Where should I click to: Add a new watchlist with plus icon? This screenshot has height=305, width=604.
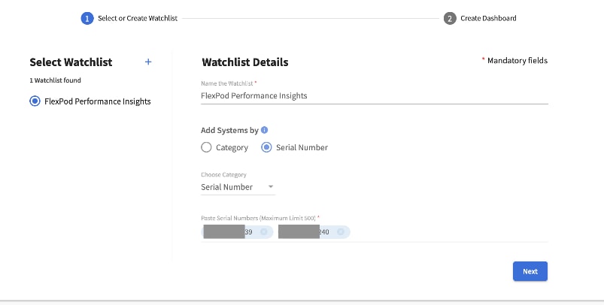click(148, 62)
